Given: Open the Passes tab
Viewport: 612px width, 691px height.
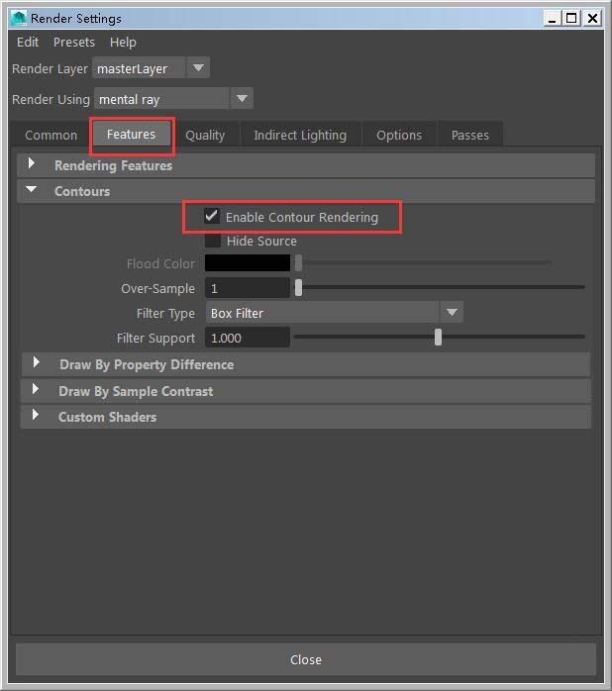Looking at the screenshot, I should pyautogui.click(x=470, y=135).
